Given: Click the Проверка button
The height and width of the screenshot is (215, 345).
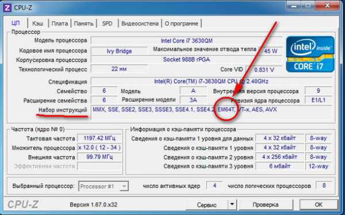Looking at the screenshot, I should (x=266, y=205).
